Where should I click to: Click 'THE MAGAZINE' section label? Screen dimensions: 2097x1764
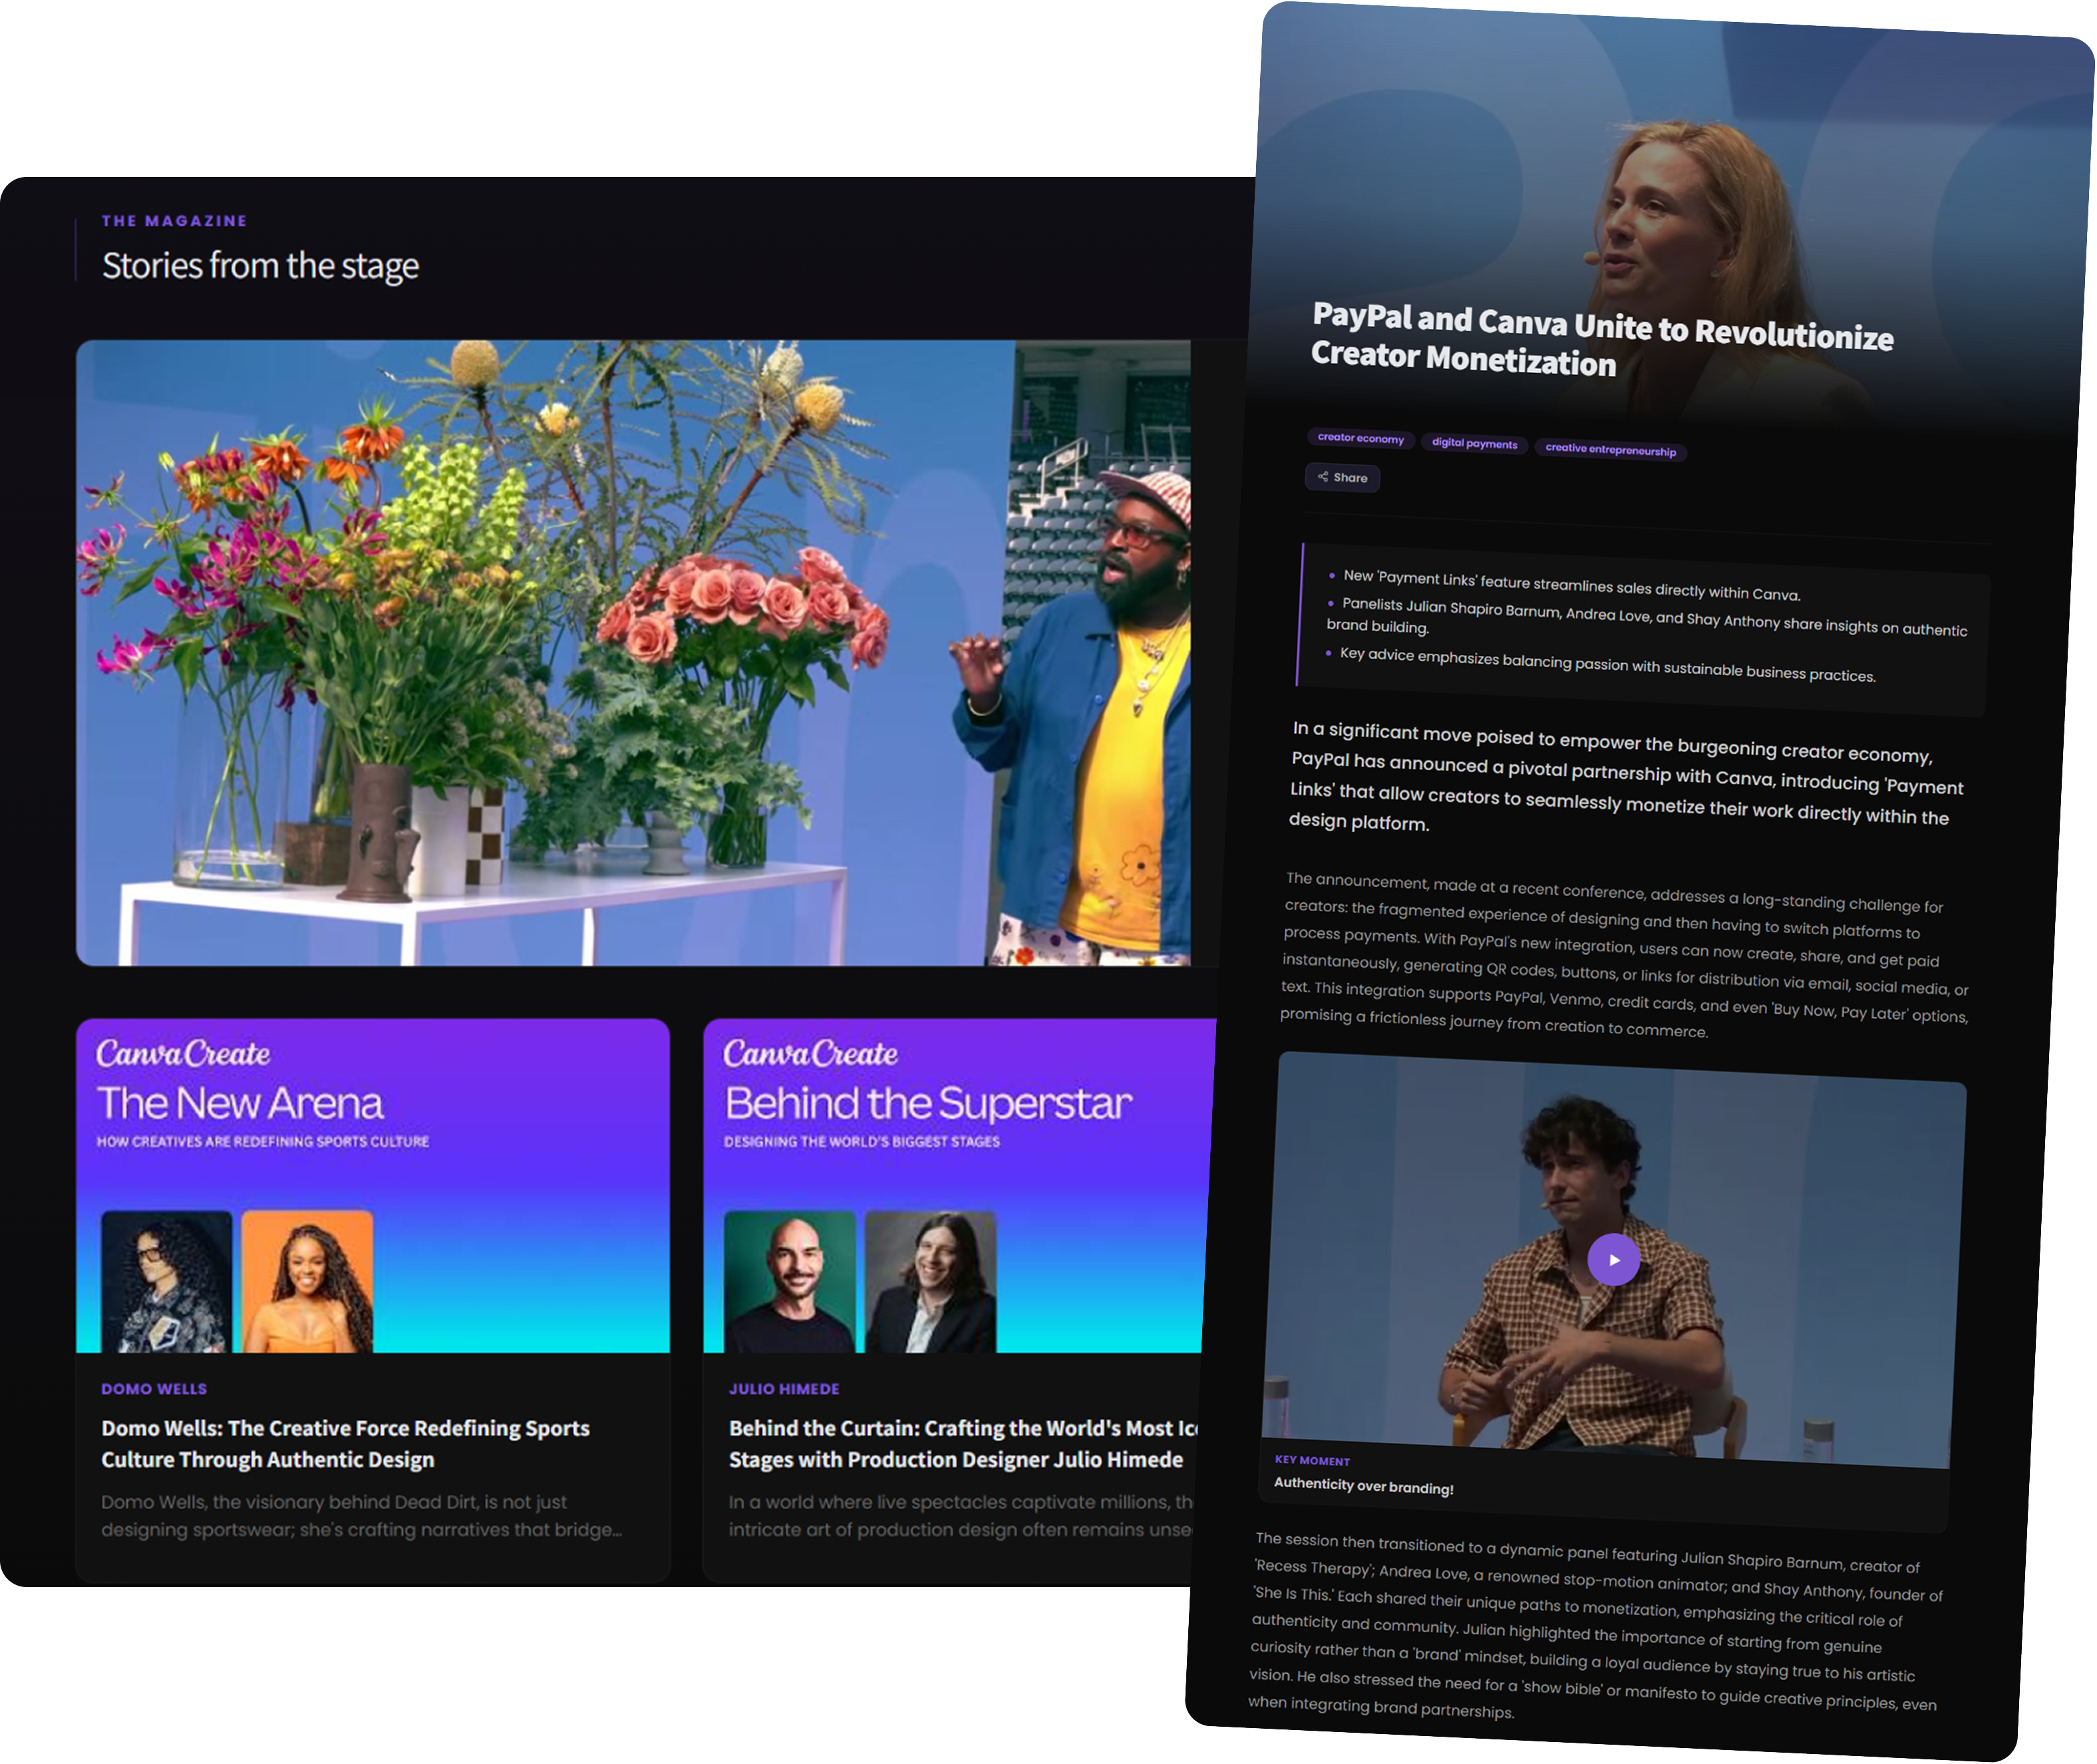tap(174, 220)
